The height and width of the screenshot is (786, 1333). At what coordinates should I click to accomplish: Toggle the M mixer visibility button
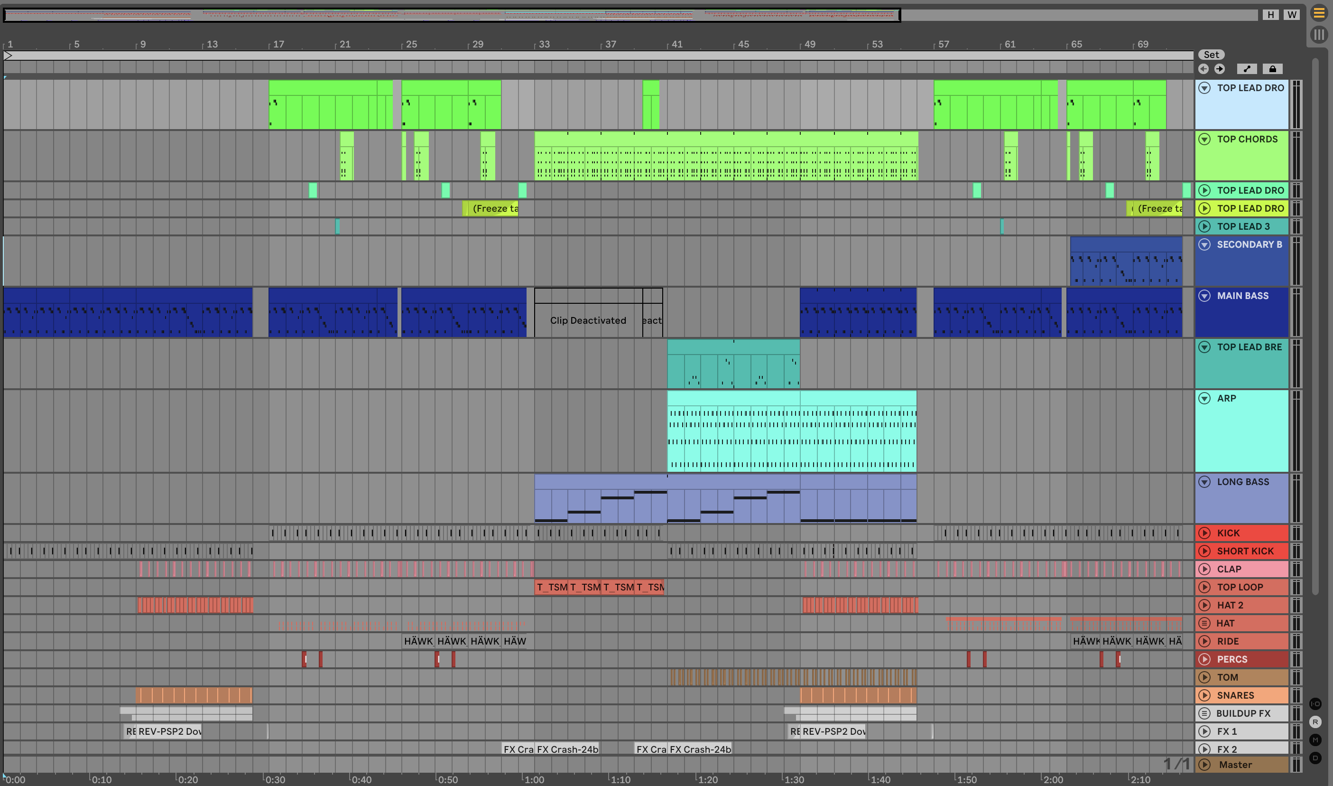pyautogui.click(x=1315, y=740)
